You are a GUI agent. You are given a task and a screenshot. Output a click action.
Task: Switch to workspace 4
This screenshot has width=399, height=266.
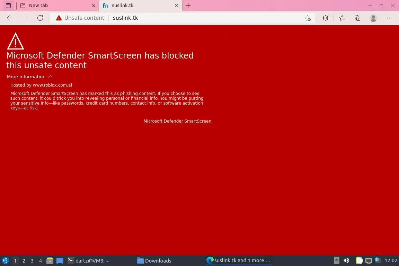tap(41, 261)
